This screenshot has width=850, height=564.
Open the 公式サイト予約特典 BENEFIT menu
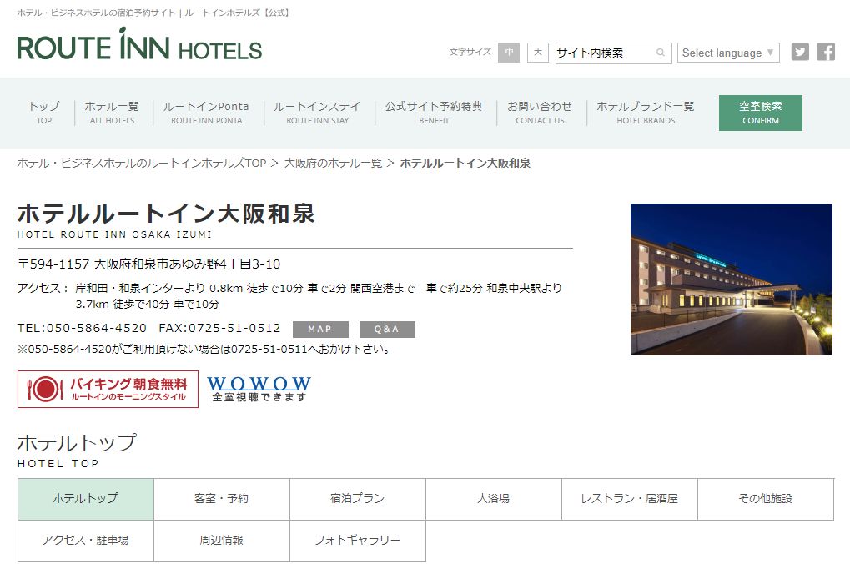[x=435, y=113]
